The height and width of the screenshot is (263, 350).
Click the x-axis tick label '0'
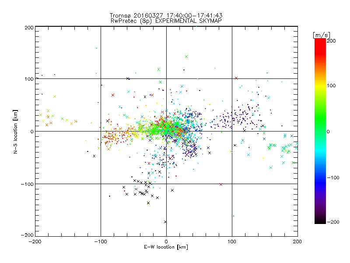[x=166, y=242]
